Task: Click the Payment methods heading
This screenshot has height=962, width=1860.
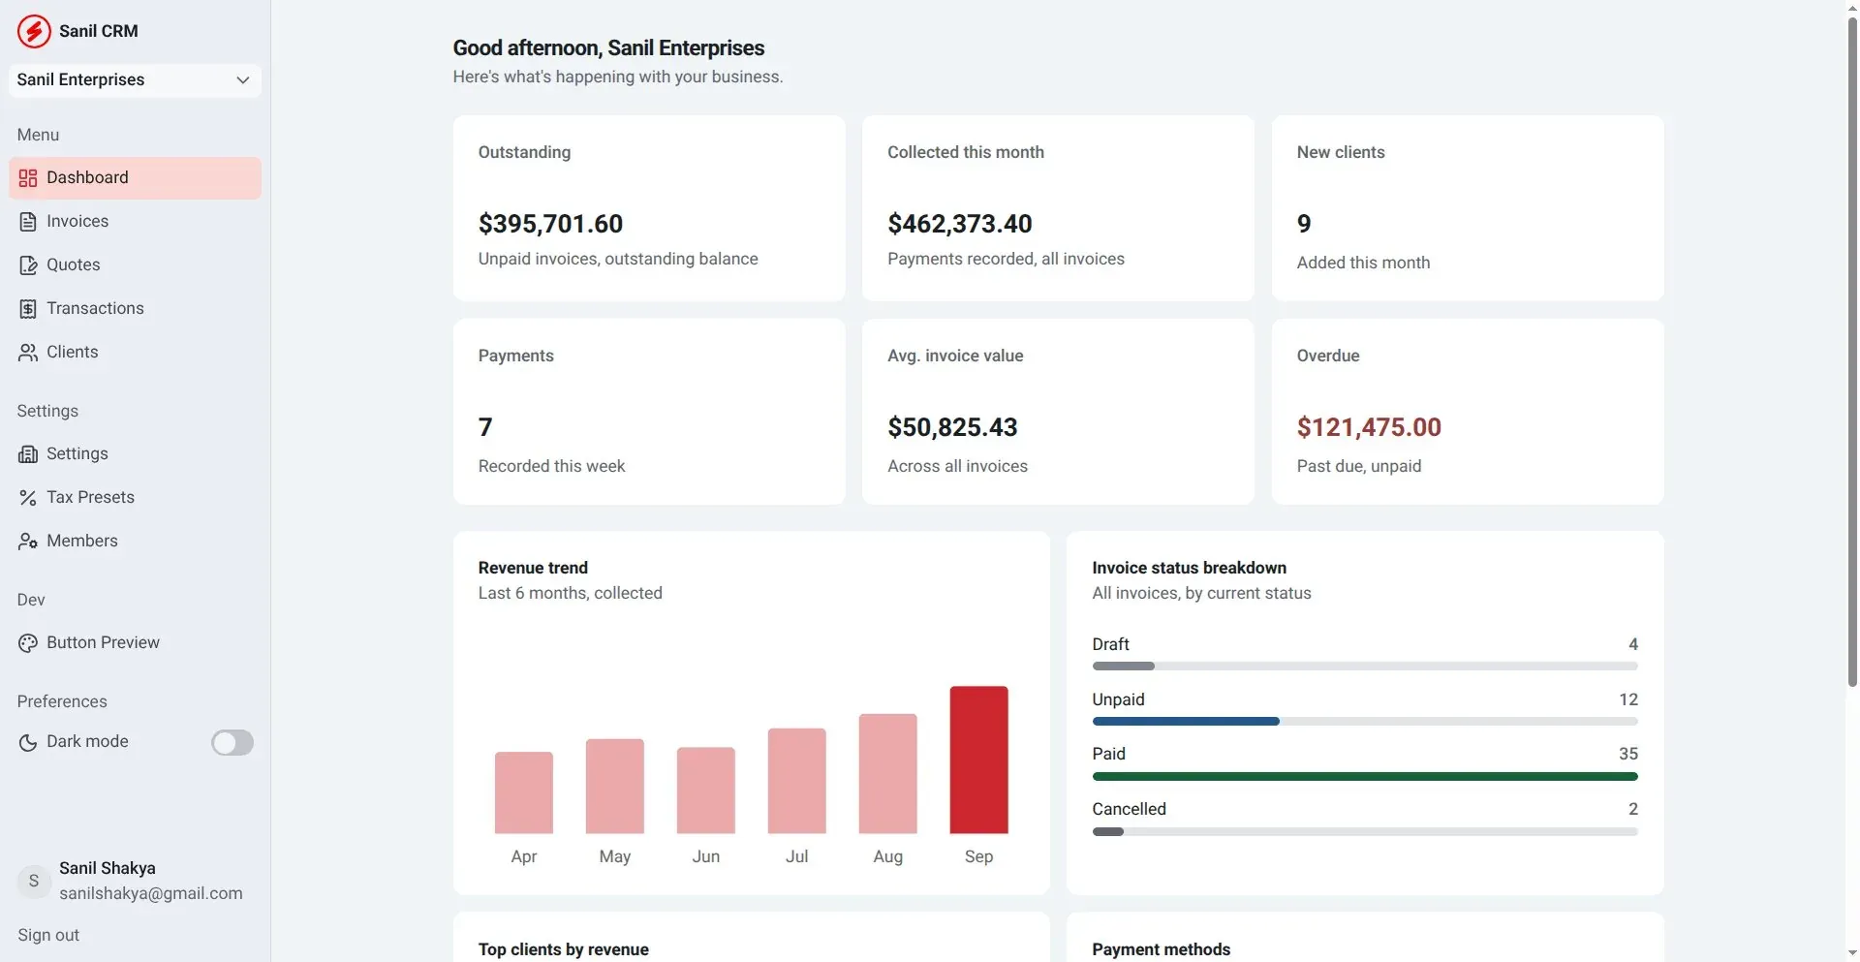Action: (x=1162, y=949)
